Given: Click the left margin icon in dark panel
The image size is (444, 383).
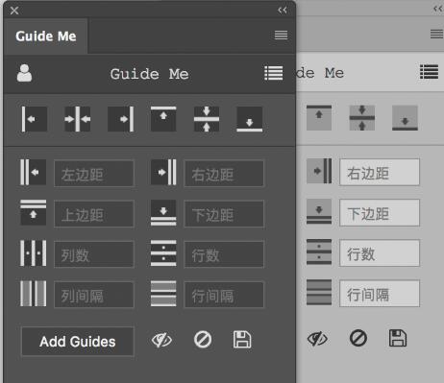Looking at the screenshot, I should click(33, 172).
